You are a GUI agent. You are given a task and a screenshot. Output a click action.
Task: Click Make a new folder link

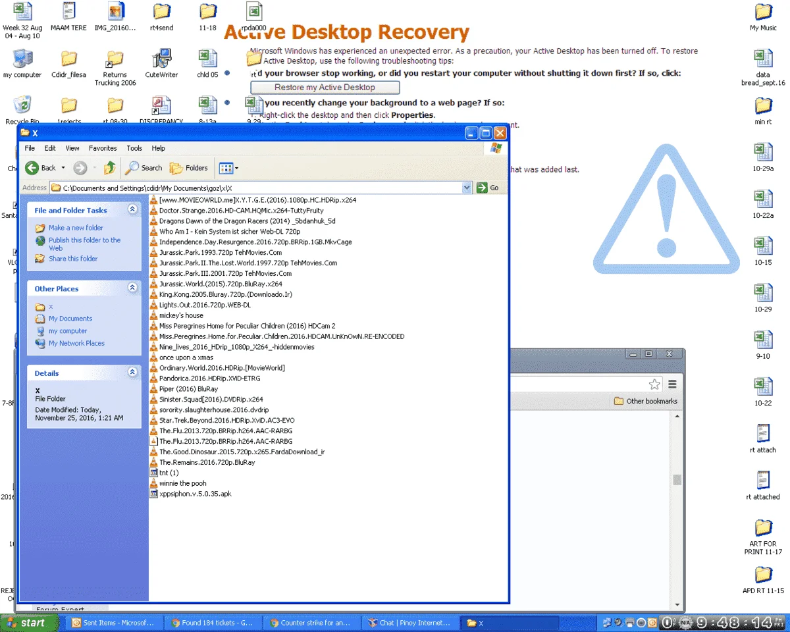point(76,228)
